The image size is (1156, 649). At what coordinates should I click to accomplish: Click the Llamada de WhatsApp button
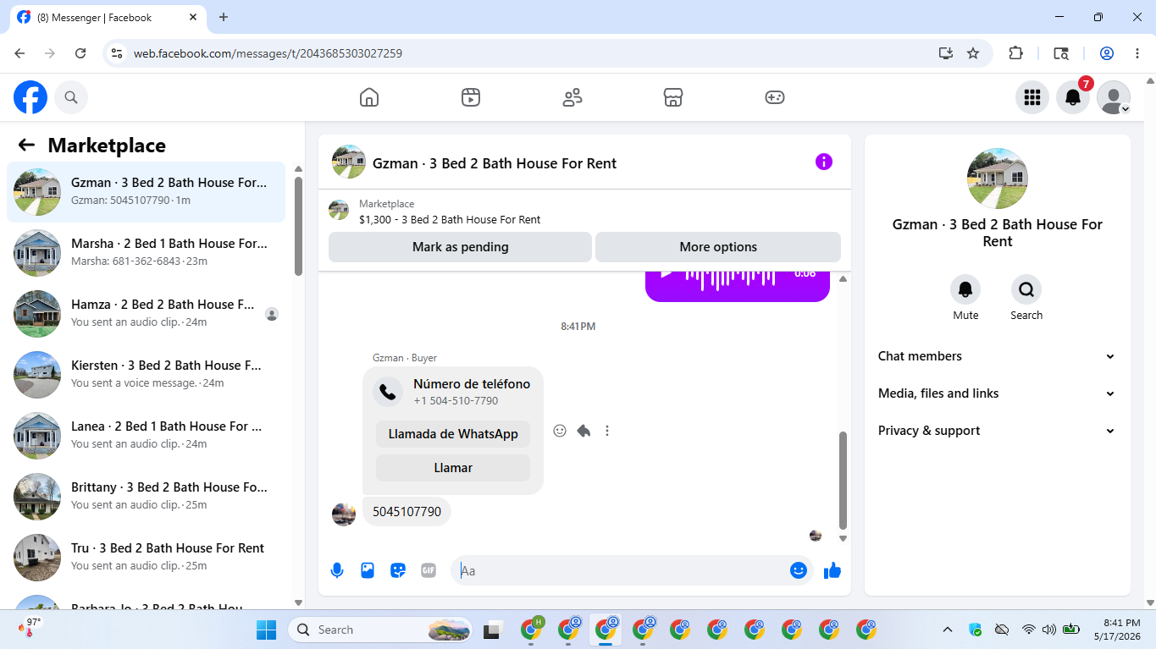[x=453, y=434]
